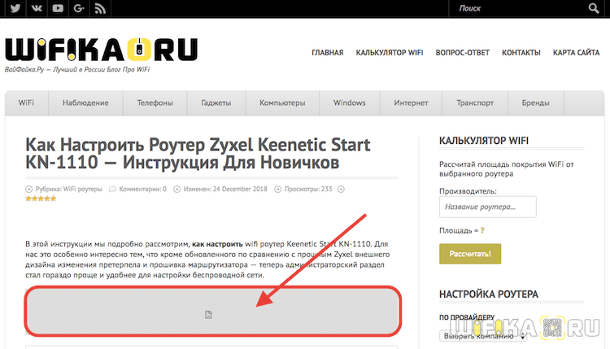This screenshot has height=349, width=610.
Task: Click the question mark next to Площадь
Action: [482, 231]
